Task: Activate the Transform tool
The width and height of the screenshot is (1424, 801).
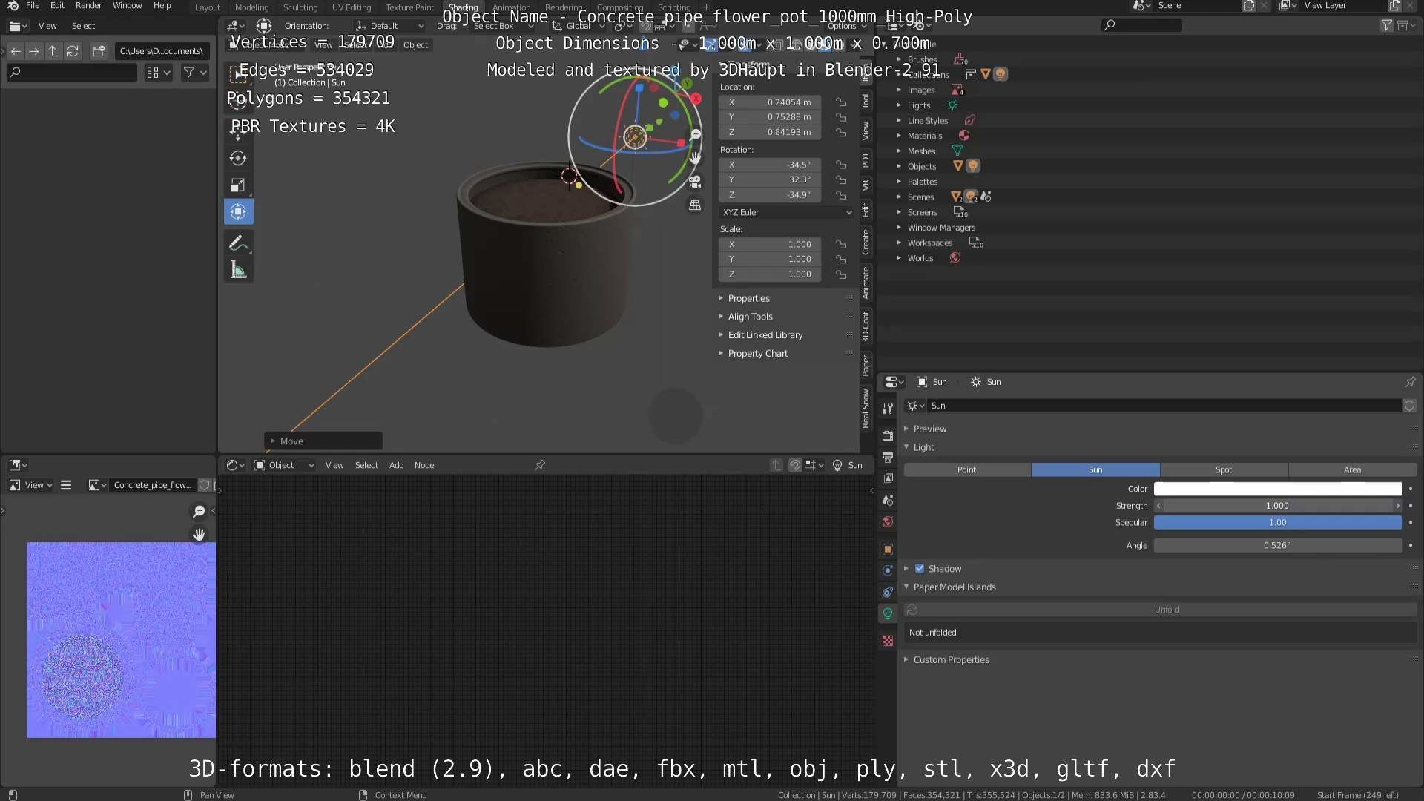Action: click(238, 212)
